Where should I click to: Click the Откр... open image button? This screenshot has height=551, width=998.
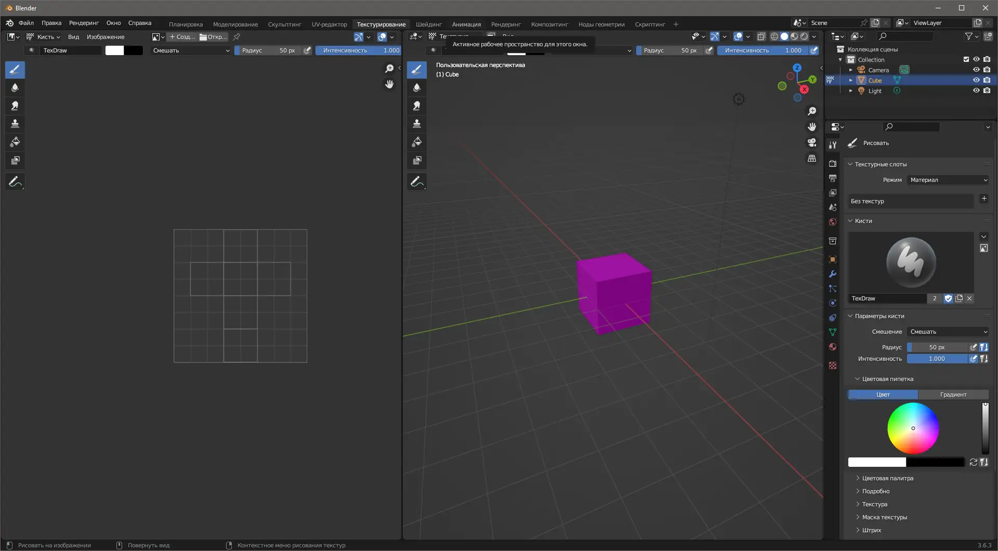point(214,37)
